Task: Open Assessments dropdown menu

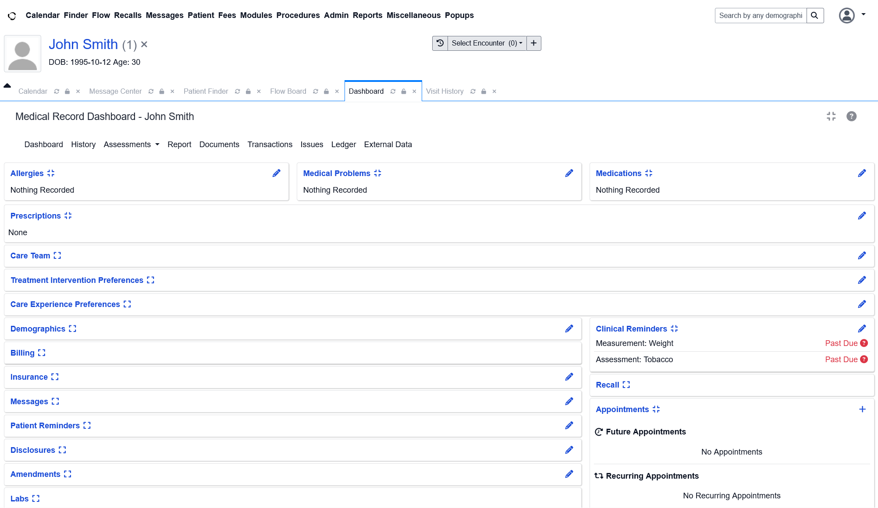Action: click(x=132, y=145)
